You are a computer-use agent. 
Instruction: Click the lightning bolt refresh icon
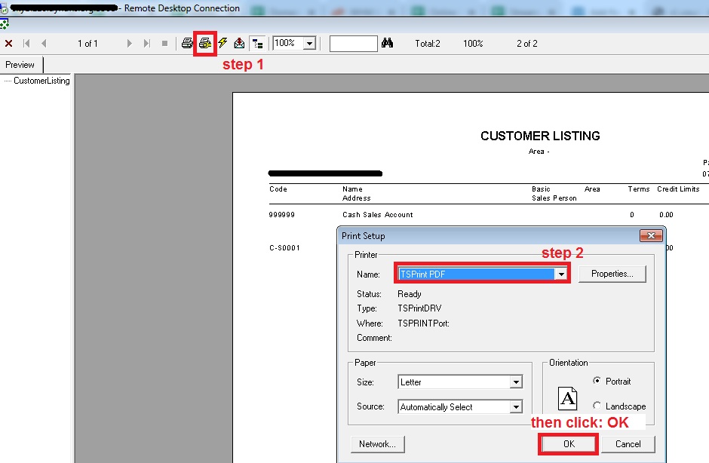[223, 44]
